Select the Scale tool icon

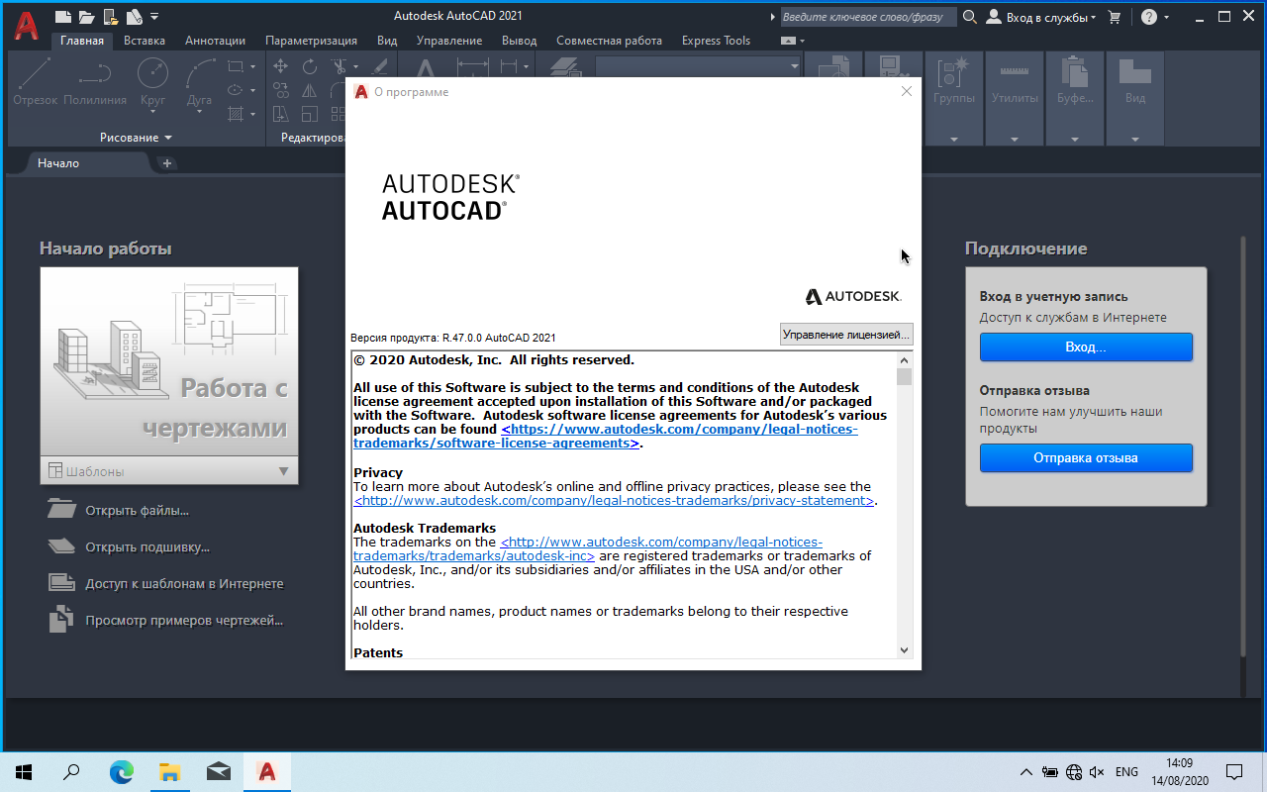[310, 114]
